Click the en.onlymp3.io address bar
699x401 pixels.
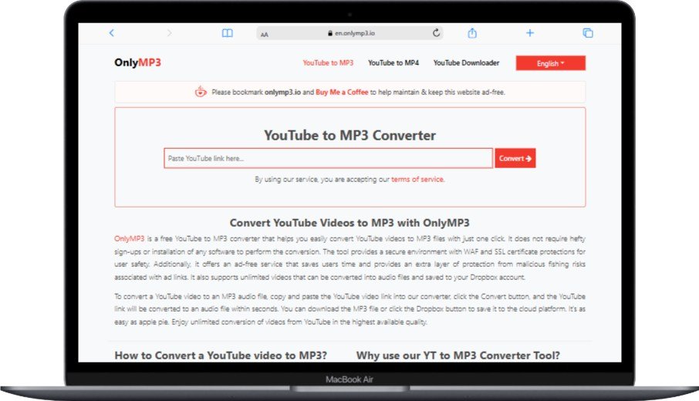tap(350, 33)
